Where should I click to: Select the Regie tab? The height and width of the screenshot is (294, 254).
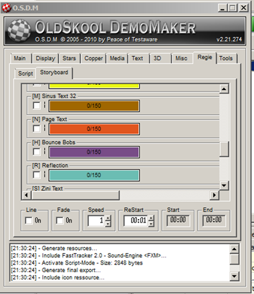[x=205, y=57]
